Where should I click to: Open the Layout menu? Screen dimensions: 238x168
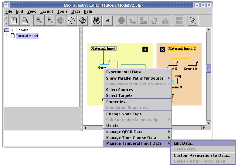pyautogui.click(x=46, y=12)
